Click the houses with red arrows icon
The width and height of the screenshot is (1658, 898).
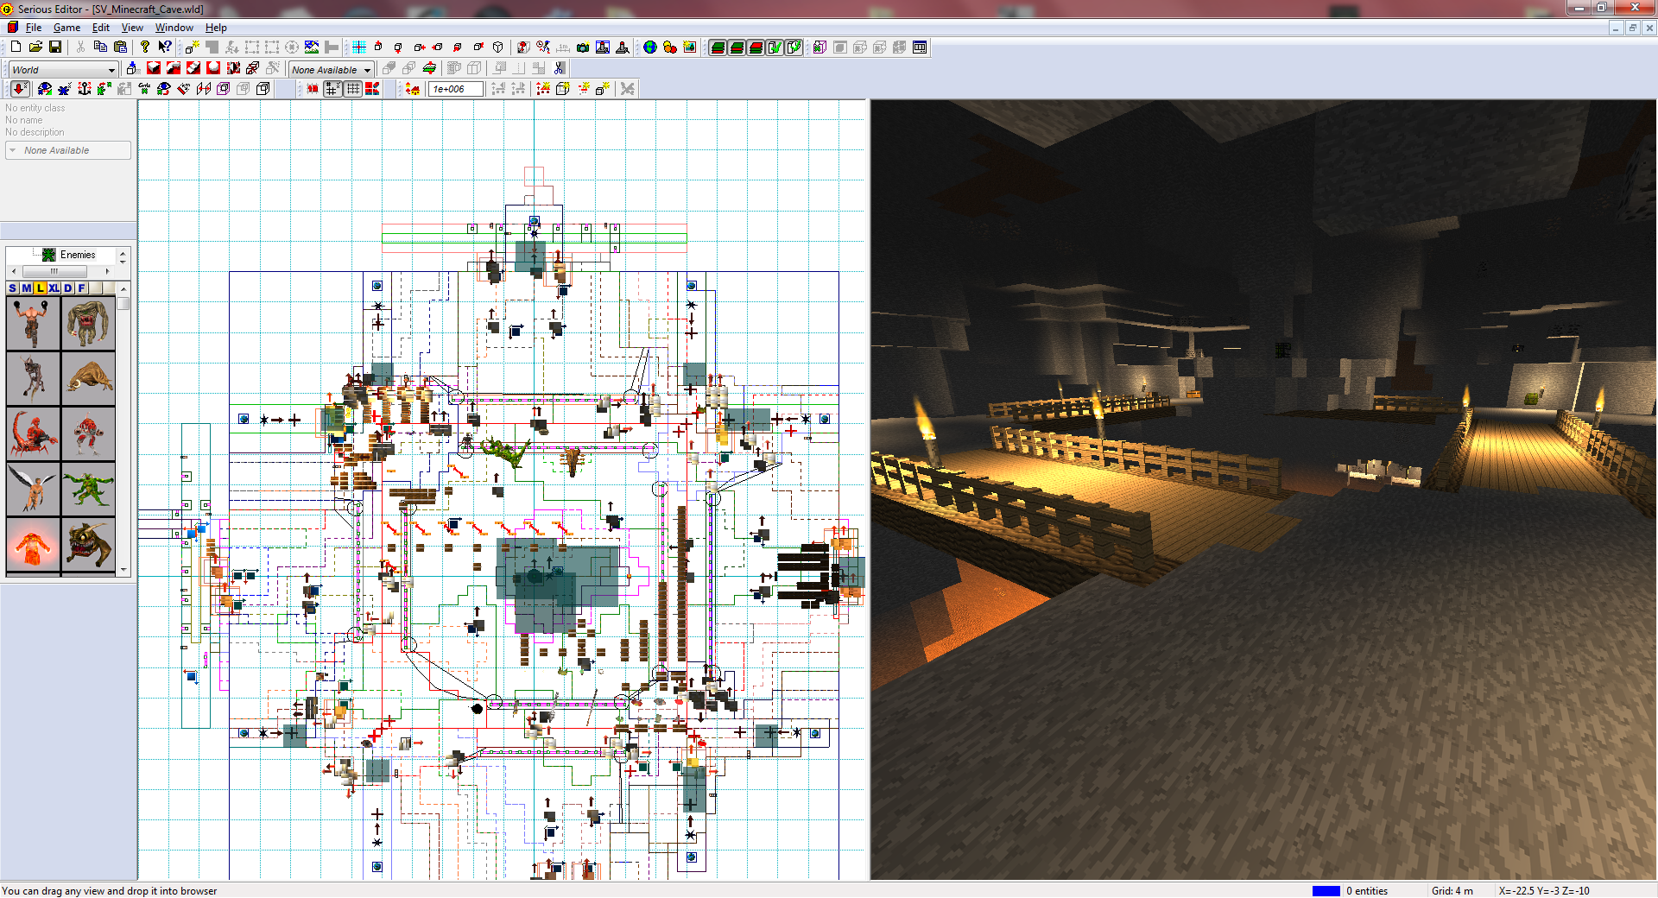413,89
